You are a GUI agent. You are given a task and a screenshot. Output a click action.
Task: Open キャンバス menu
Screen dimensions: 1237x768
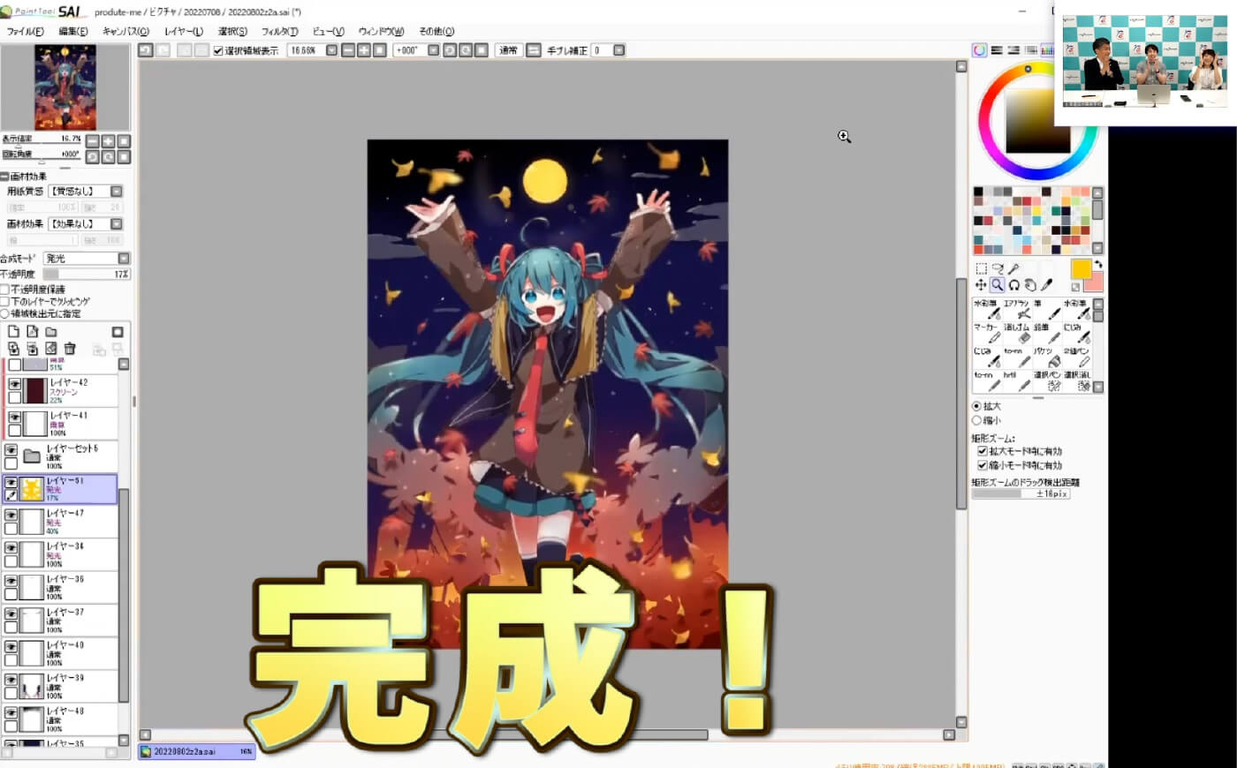point(125,31)
